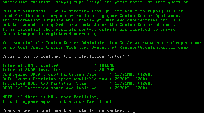Click the ROOT '7928MB, (7GB)' value

(x=131, y=88)
